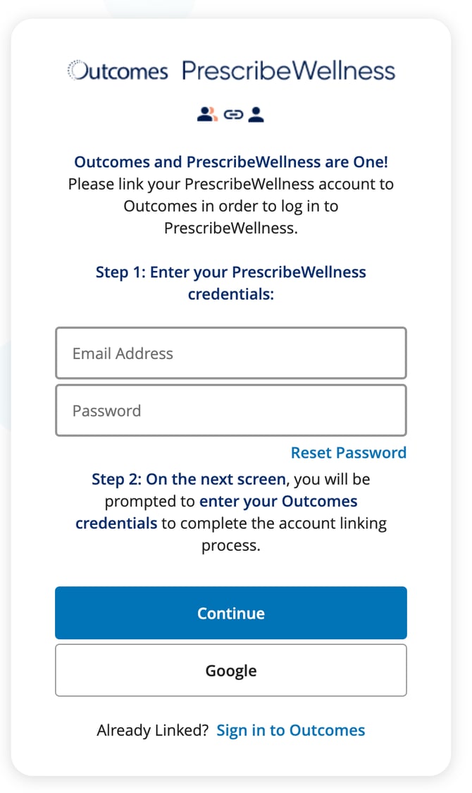Click the Step 1 credentials heading
Image resolution: width=472 pixels, height=793 pixels.
click(231, 282)
